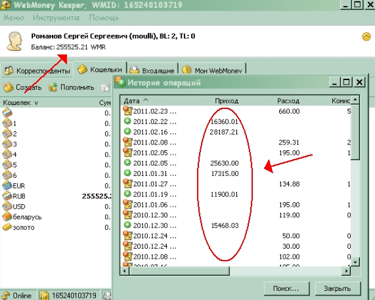Sort history by the Дата column header

point(136,101)
